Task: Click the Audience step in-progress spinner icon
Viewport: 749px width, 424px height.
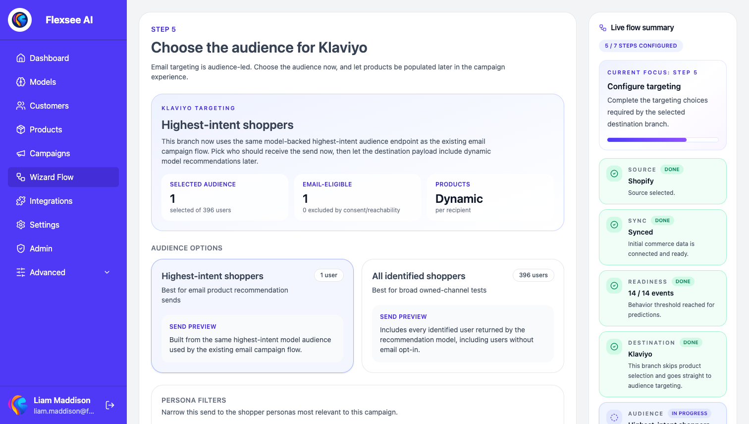Action: point(614,418)
